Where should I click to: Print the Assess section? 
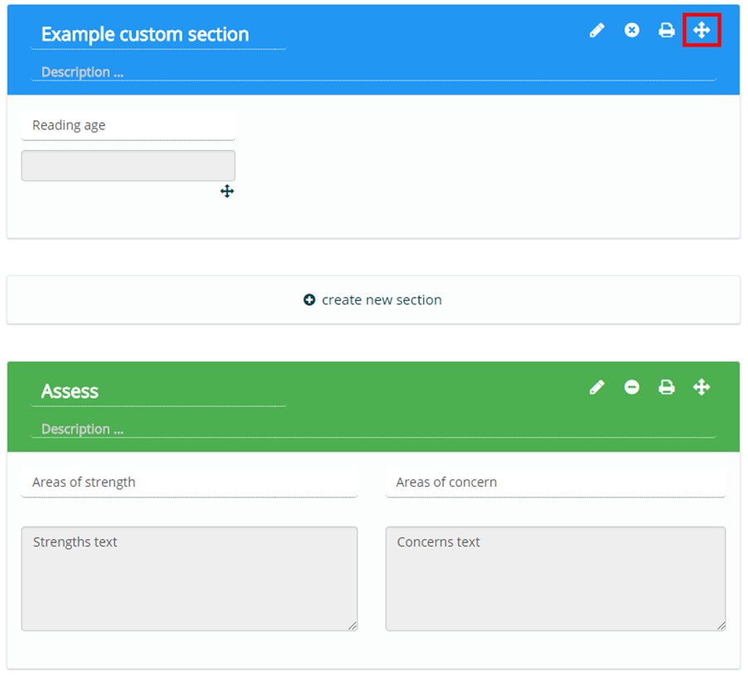(x=667, y=387)
